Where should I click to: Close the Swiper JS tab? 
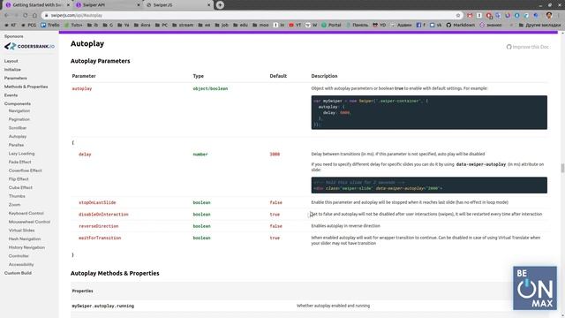coord(208,5)
